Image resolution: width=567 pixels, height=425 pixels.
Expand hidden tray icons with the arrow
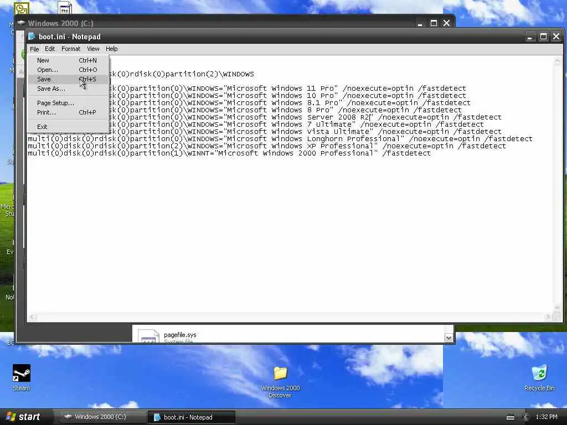(526, 417)
